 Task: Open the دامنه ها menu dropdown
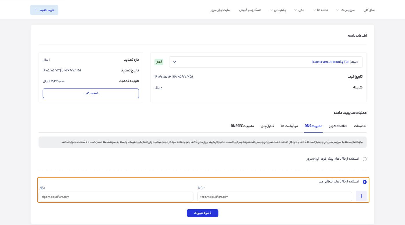[x=320, y=10]
